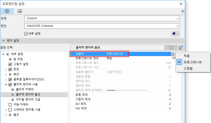Click the 프로그레시브 모드 value 무한
The height and width of the screenshot is (123, 211).
(109, 58)
